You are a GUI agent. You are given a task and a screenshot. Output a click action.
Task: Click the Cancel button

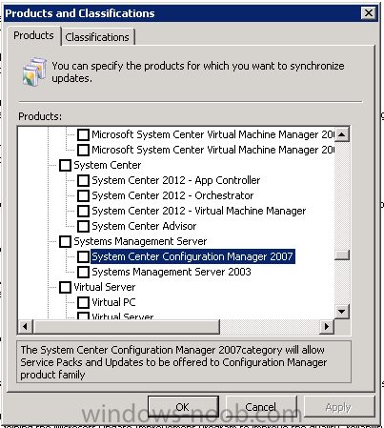click(x=261, y=407)
